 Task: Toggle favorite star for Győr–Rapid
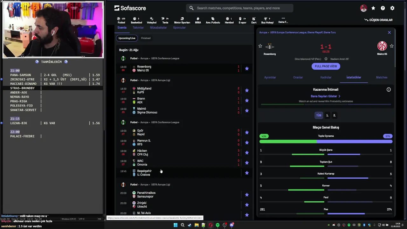pos(247,132)
